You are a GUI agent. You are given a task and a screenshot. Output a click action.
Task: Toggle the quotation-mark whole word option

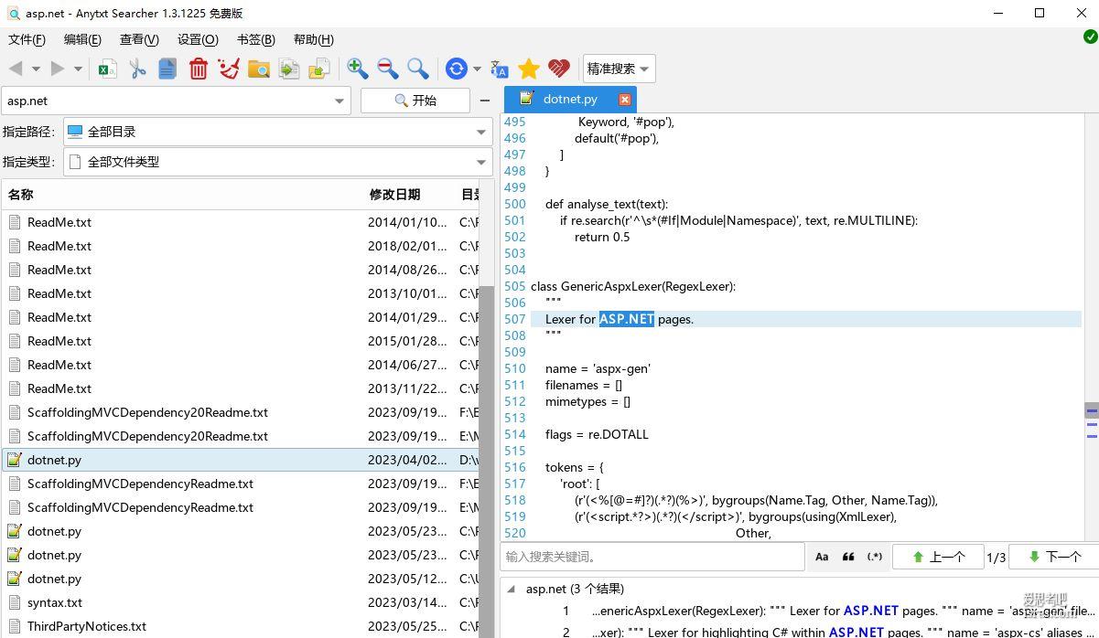coord(848,557)
